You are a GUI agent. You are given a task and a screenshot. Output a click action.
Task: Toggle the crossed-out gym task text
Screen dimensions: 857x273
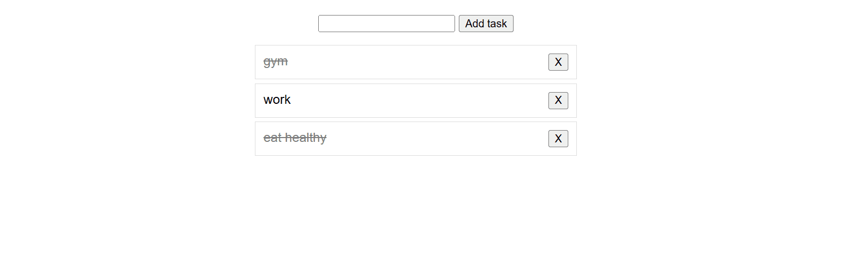point(276,62)
